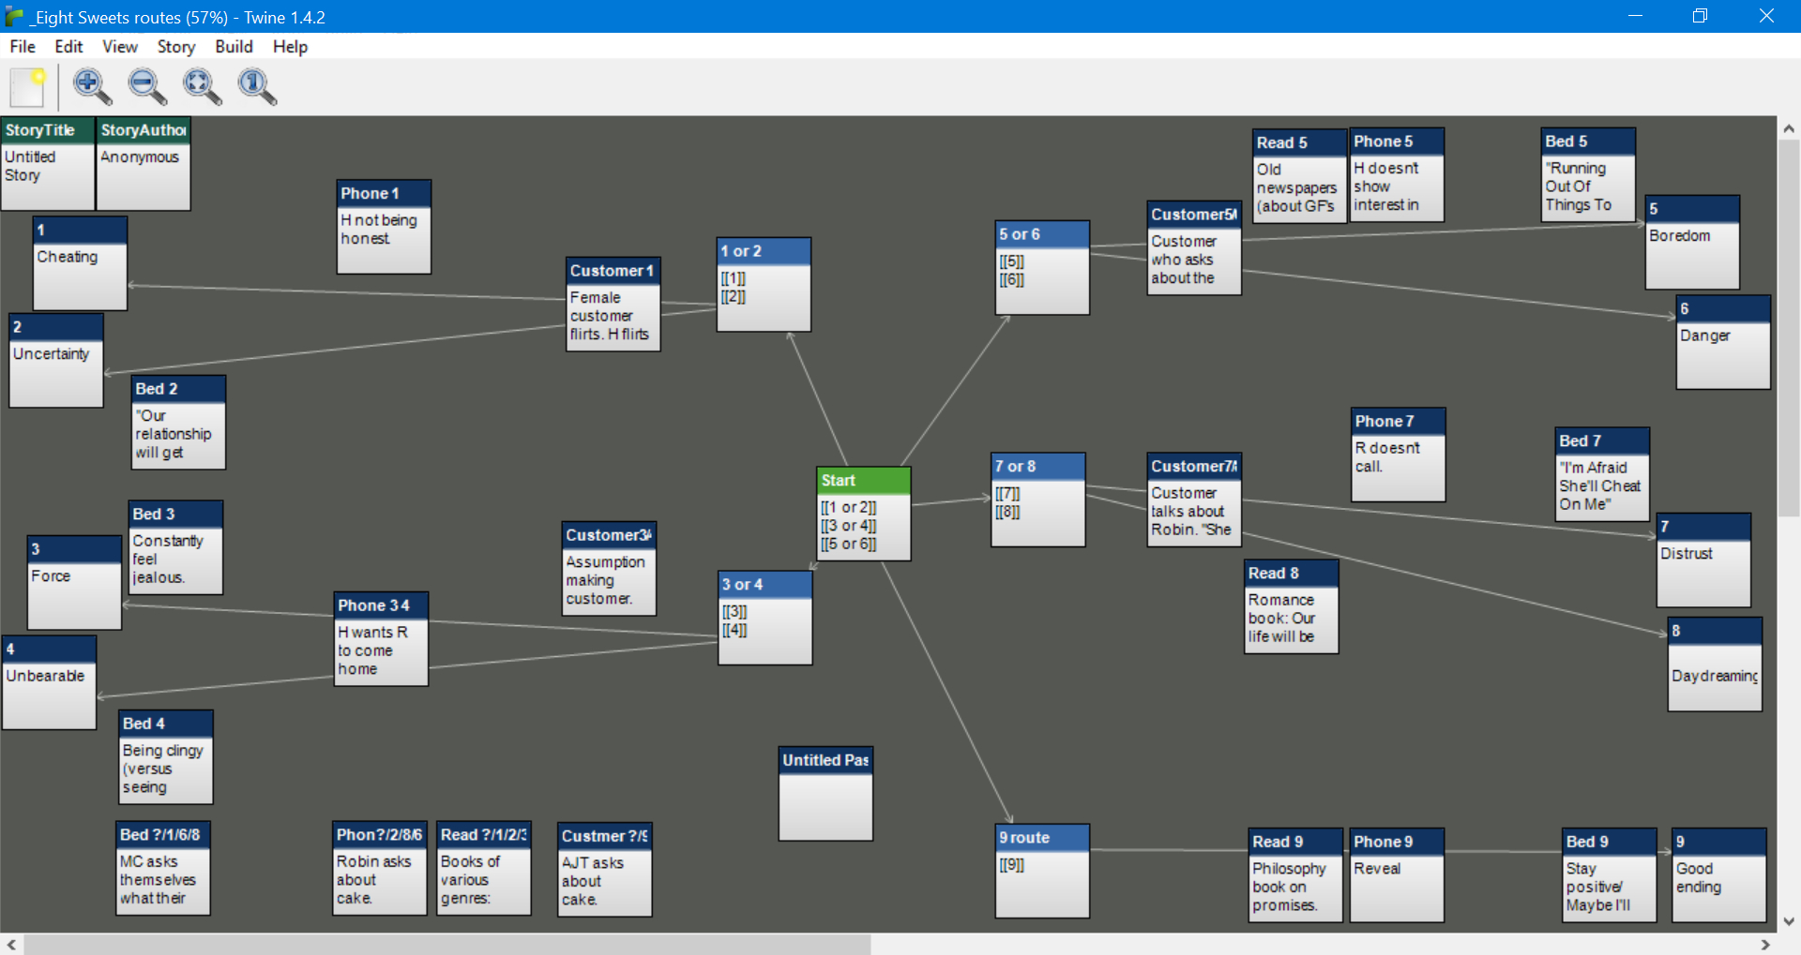Click the Zoom In magnifier icon
1801x955 pixels.
pyautogui.click(x=91, y=87)
